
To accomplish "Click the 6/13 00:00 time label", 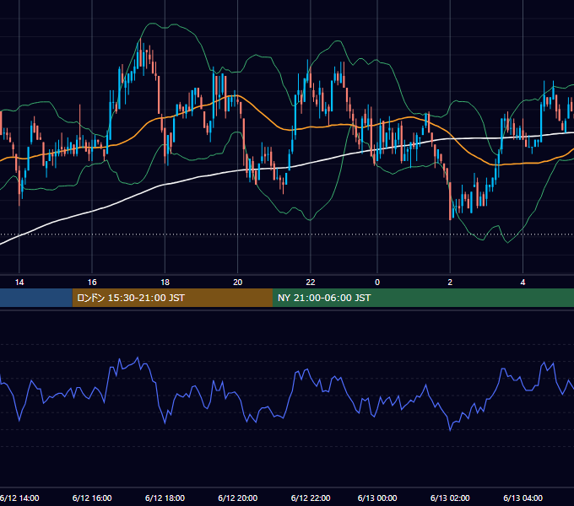I will click(377, 498).
